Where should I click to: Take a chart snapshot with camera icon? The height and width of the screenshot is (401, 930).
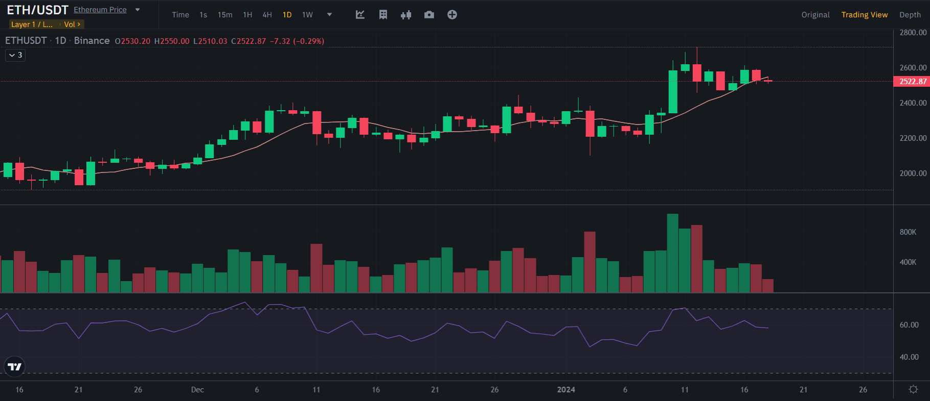point(429,15)
